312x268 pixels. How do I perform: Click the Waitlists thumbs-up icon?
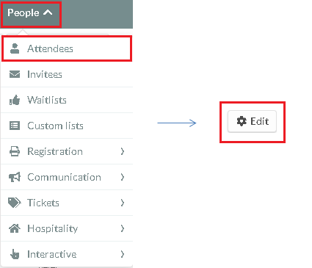tap(15, 100)
